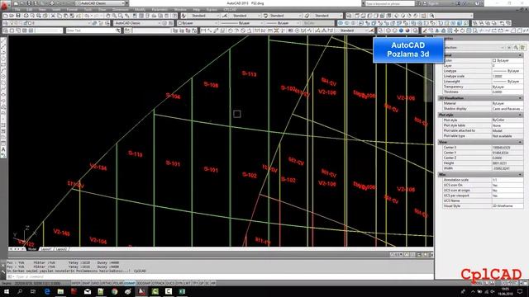
Task: Toggle POLAR tracking in status bar
Action: pos(117,283)
